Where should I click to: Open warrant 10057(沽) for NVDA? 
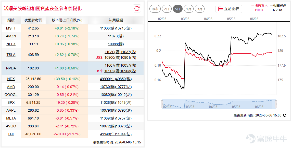tap(128, 65)
